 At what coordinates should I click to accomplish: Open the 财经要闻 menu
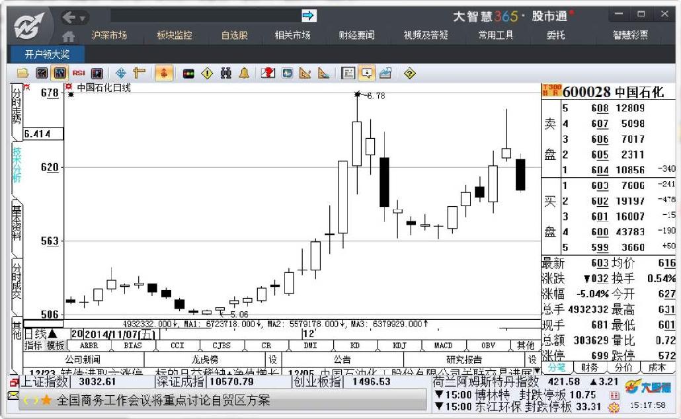(x=356, y=36)
